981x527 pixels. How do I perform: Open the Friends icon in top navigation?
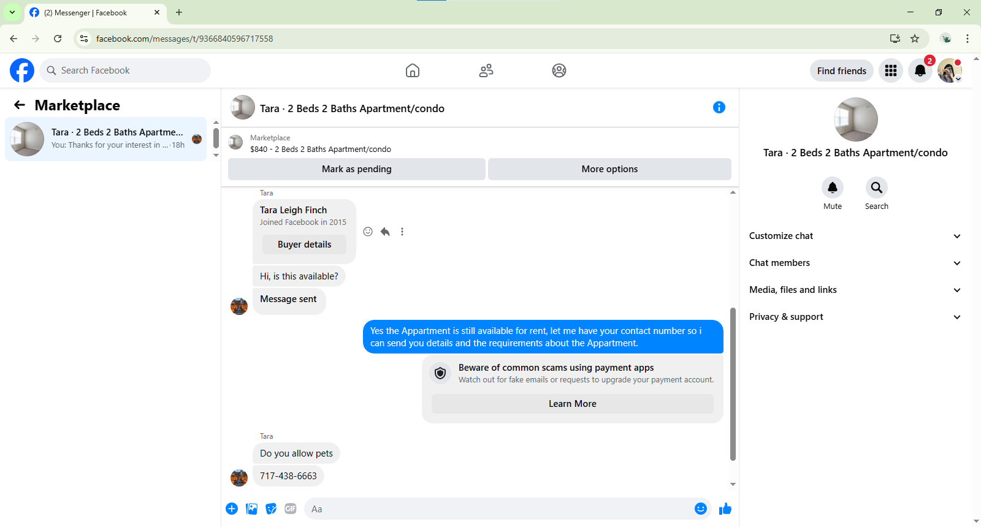tap(486, 70)
